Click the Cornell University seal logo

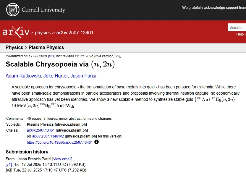click(x=13, y=9)
